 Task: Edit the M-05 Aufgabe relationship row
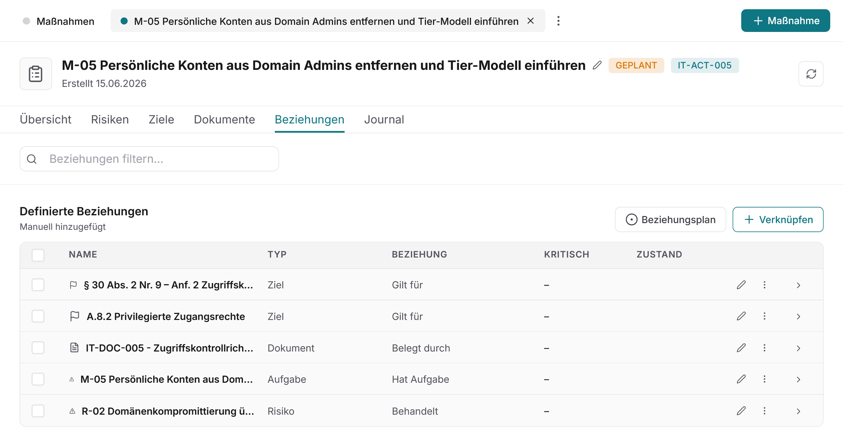(741, 379)
